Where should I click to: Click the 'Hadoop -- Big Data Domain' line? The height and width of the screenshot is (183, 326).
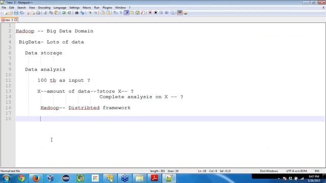click(x=55, y=31)
